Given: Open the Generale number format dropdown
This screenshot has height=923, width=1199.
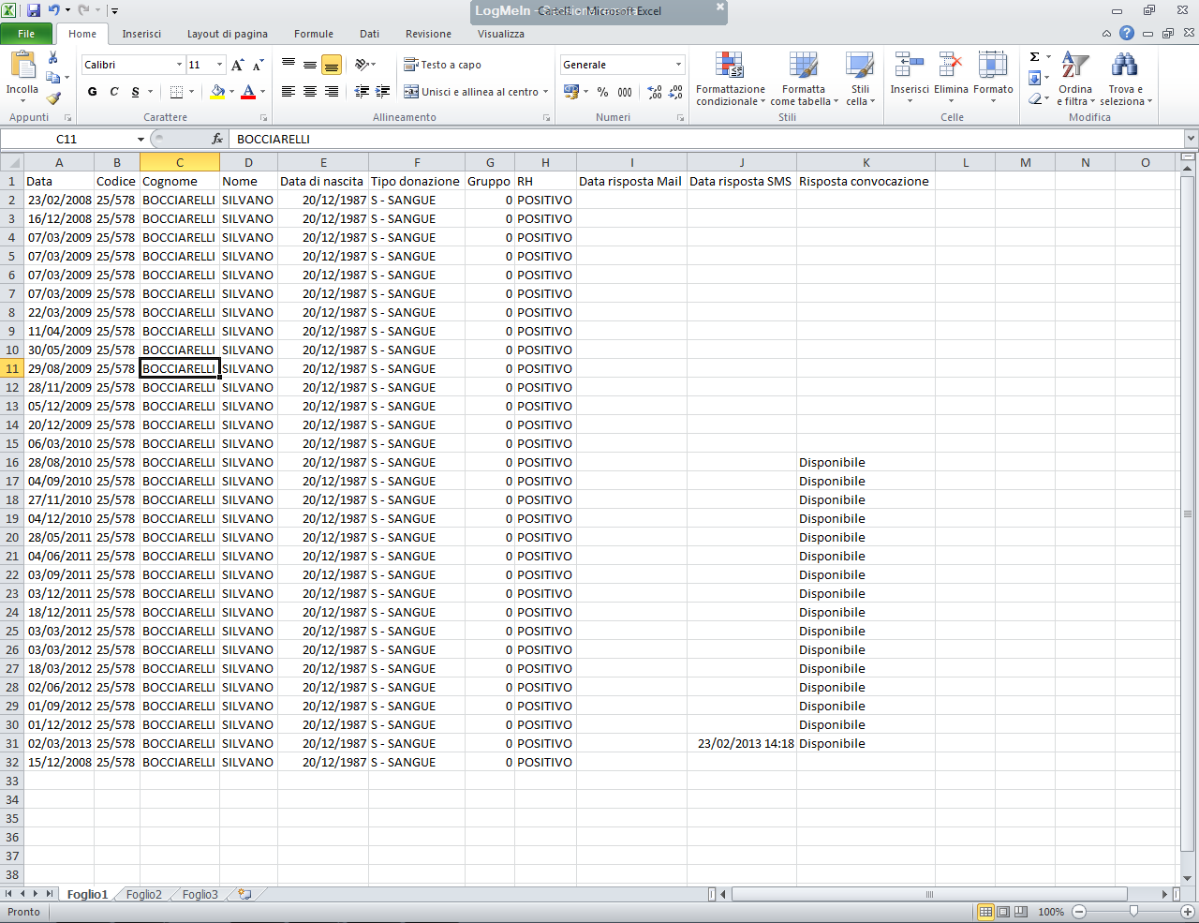Looking at the screenshot, I should click(x=678, y=65).
